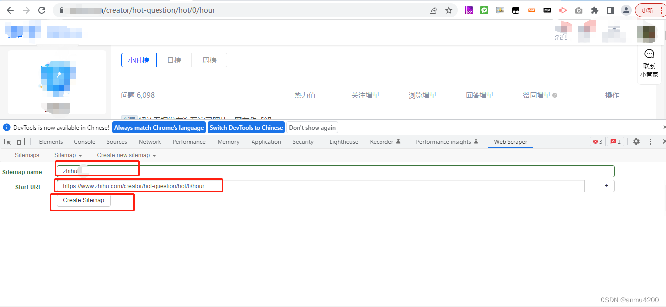Open the Sitemaps menu item
This screenshot has width=666, height=307.
click(x=27, y=155)
